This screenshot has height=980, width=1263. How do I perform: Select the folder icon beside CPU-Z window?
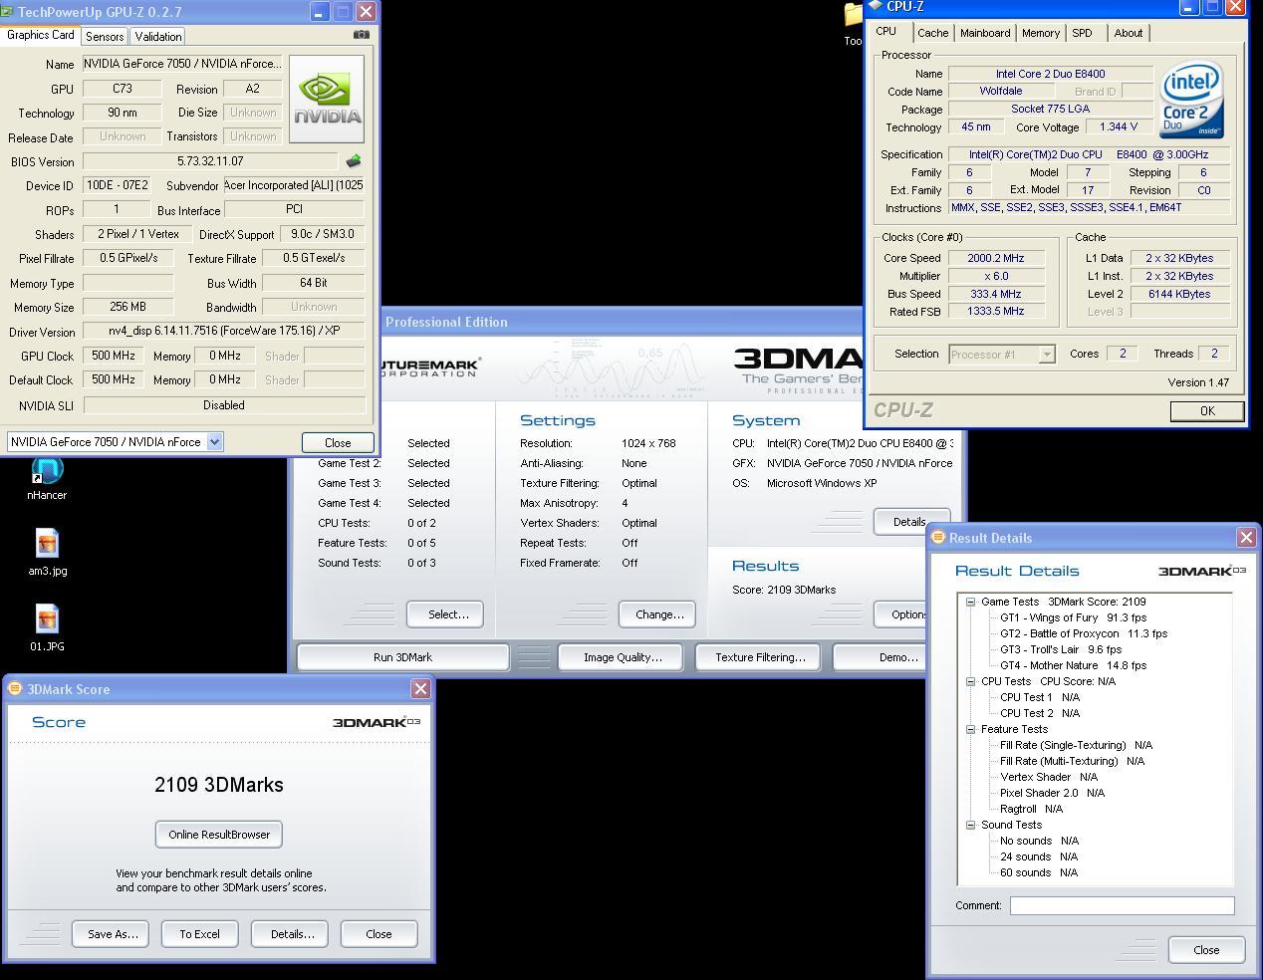coord(853,15)
